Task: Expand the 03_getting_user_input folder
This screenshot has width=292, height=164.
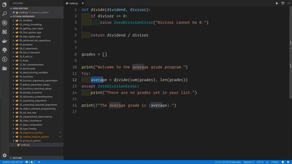Action: [x=31, y=28]
